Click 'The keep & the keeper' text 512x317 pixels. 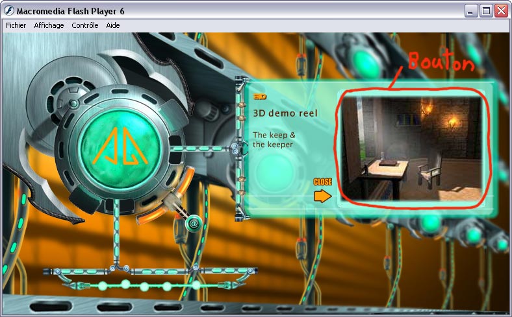(x=274, y=139)
